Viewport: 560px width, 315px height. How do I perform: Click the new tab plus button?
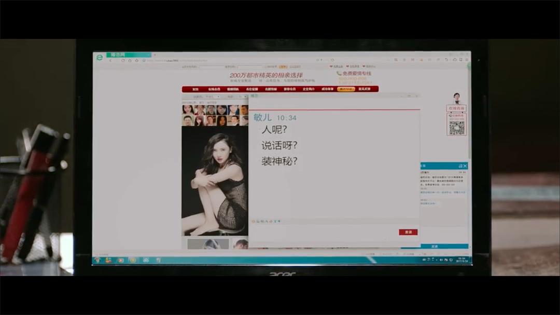click(x=155, y=54)
